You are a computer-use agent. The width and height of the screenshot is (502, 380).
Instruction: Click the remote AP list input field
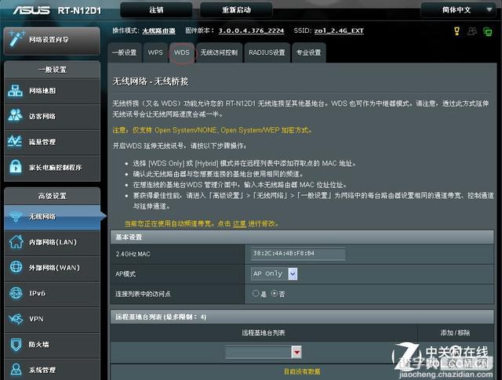tap(259, 352)
